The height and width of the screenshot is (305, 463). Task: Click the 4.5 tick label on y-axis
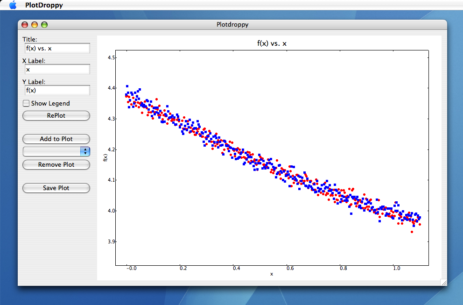[111, 57]
